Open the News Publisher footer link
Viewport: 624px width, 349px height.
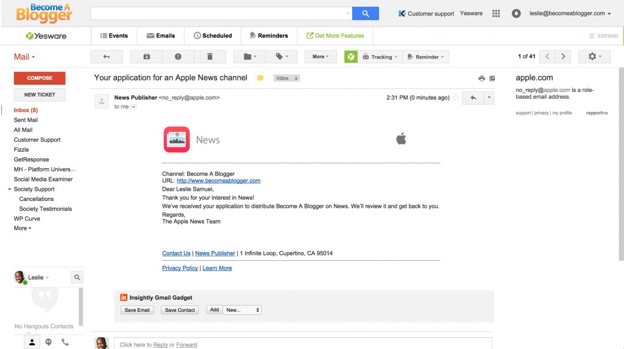point(215,253)
